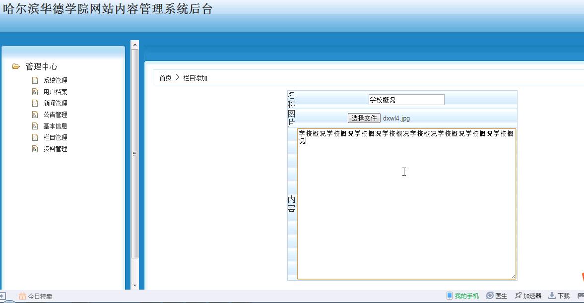Click the document icon beside 资料管理
The height and width of the screenshot is (303, 584).
click(x=35, y=149)
